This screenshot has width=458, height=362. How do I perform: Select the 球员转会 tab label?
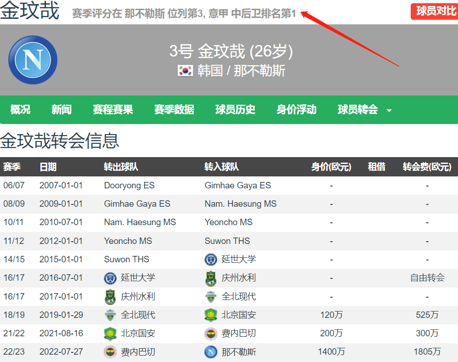tap(358, 109)
